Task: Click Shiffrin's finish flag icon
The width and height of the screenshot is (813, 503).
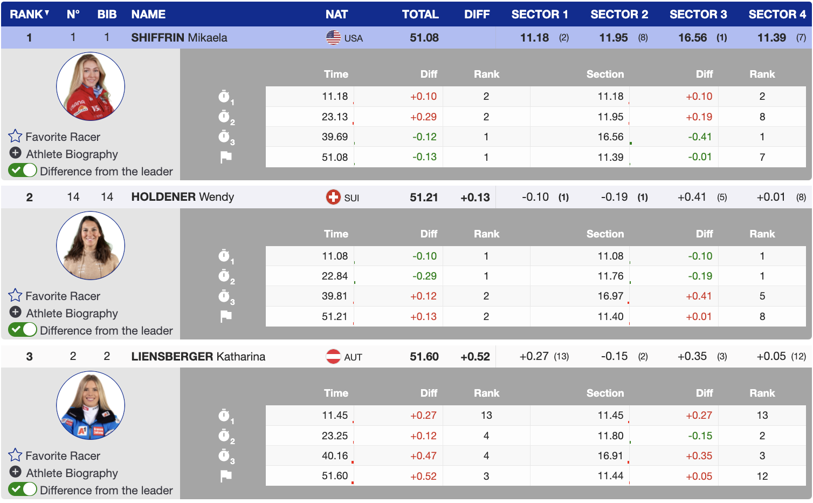Action: click(x=226, y=157)
